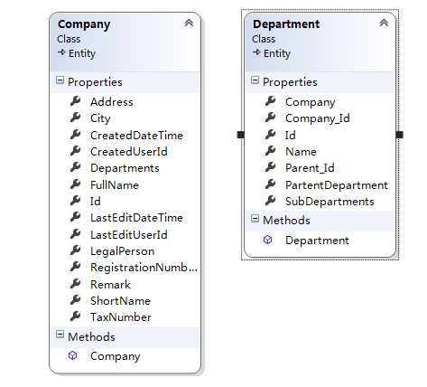Image resolution: width=427 pixels, height=387 pixels.
Task: Click the right resize handle of Department box
Action: click(399, 135)
